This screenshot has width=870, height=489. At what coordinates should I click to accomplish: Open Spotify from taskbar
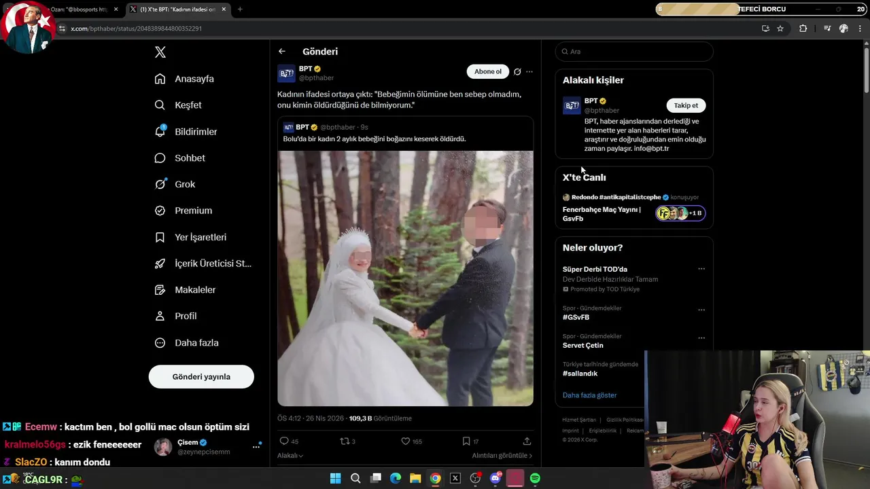point(535,479)
